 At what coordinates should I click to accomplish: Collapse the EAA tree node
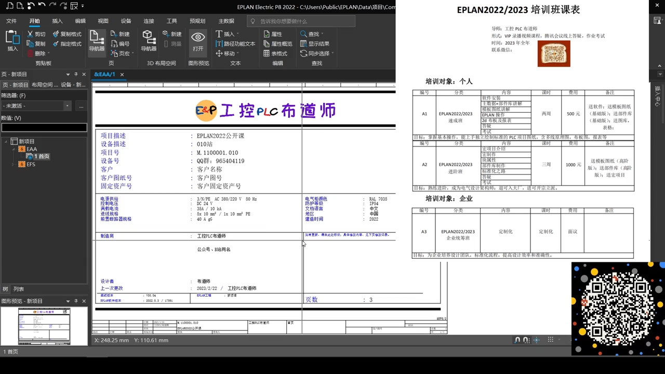pyautogui.click(x=13, y=149)
